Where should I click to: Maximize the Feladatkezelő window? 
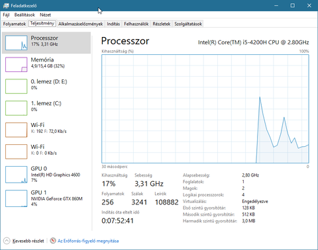[293, 5]
